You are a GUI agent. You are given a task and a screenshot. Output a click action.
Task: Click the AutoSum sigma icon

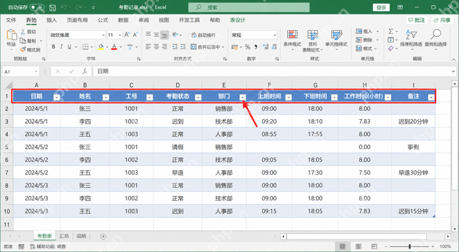391,31
